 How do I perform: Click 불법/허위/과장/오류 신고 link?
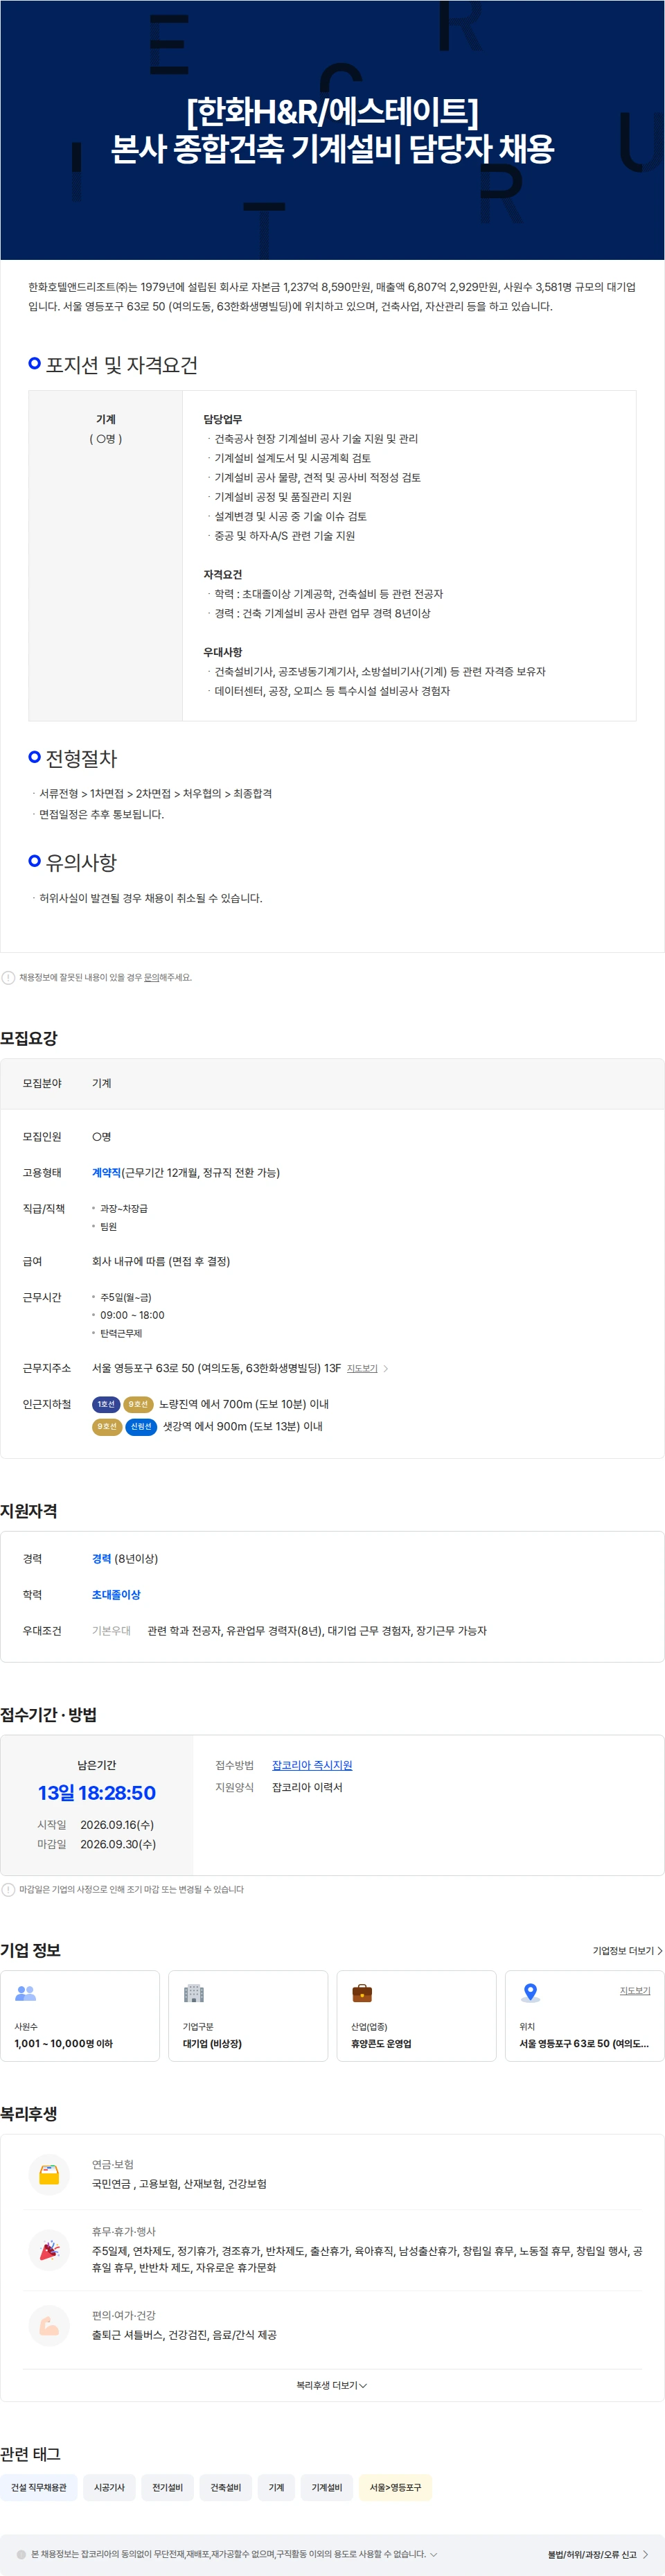tap(597, 2554)
